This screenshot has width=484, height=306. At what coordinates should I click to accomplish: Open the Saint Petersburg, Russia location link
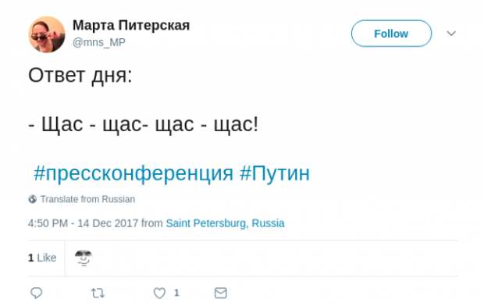coord(225,223)
